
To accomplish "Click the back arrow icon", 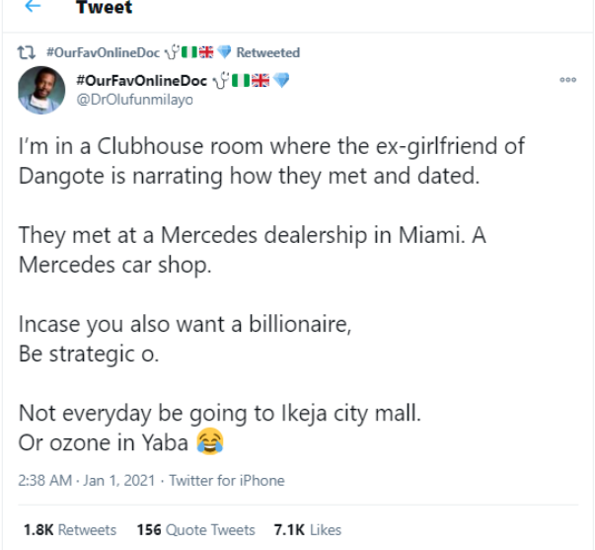I will (31, 8).
